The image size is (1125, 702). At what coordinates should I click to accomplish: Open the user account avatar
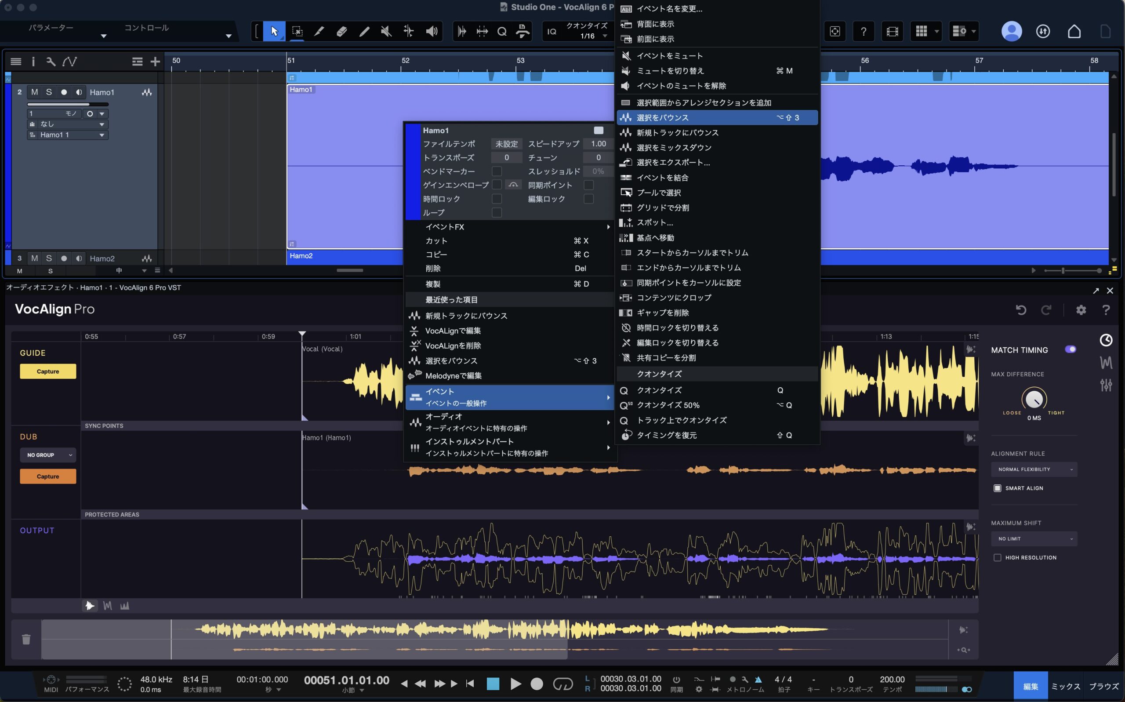[1011, 31]
